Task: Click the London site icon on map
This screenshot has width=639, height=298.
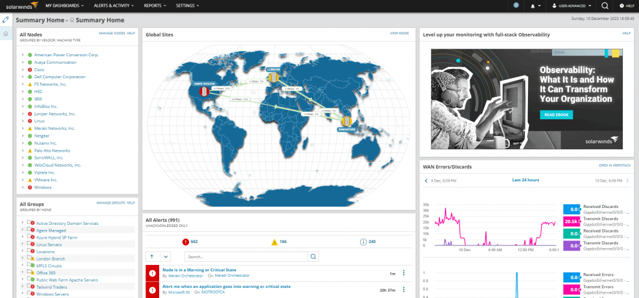Action: [274, 77]
